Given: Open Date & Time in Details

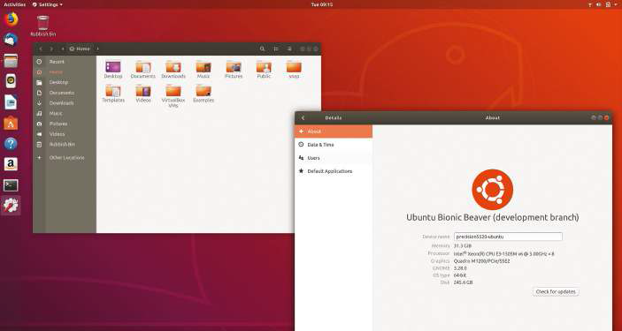Looking at the screenshot, I should (334, 145).
